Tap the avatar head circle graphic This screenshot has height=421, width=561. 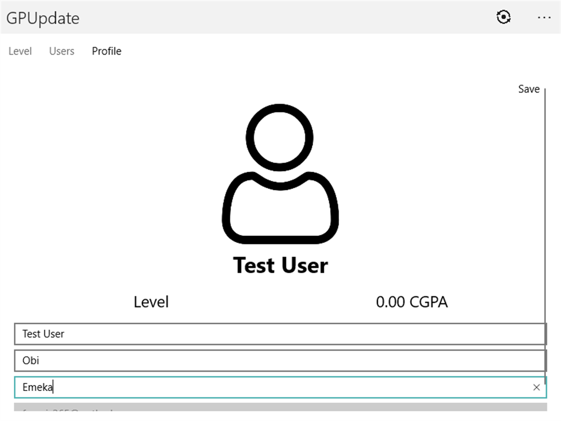click(279, 136)
